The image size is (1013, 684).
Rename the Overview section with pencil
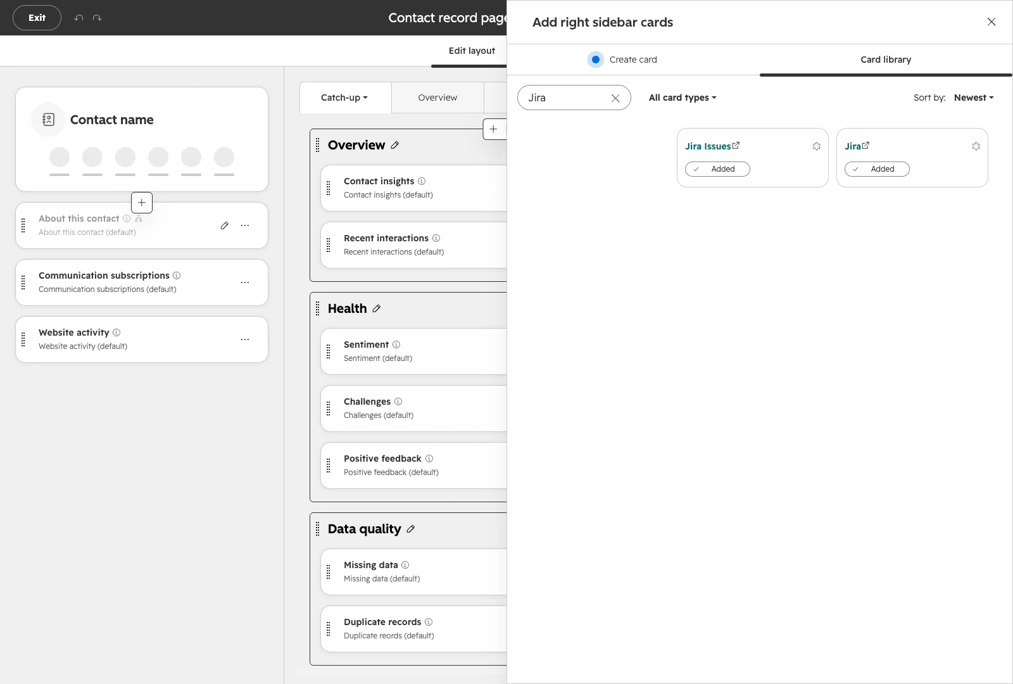395,145
